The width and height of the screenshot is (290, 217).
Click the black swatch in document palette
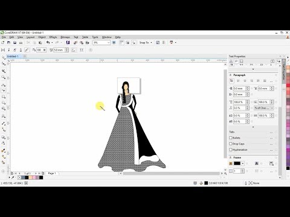pyautogui.click(x=41, y=177)
